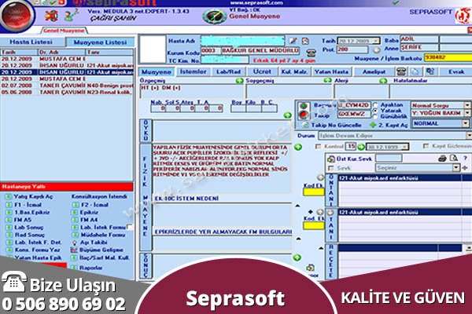
Task: Click the printer icon in Üst Kur. Sevk row
Action: click(442, 159)
